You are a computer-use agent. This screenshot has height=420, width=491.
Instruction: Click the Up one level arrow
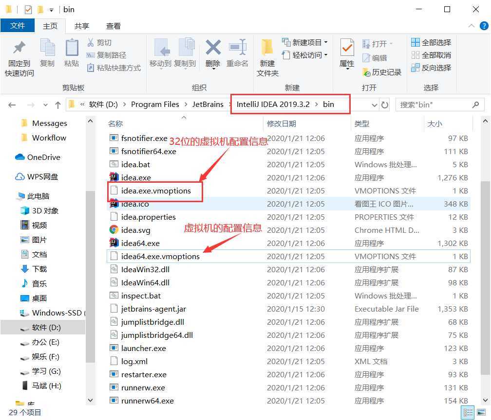pos(57,105)
